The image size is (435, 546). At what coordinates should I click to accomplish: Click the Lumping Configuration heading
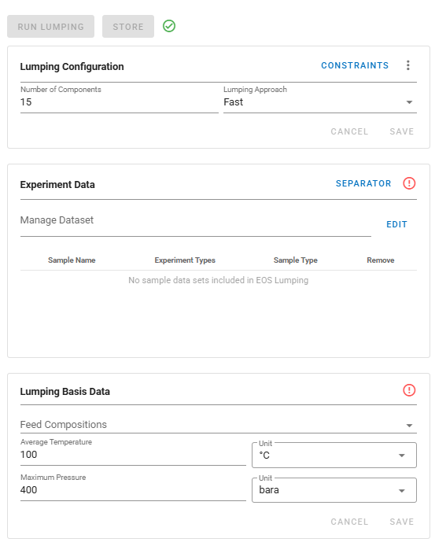pyautogui.click(x=72, y=67)
